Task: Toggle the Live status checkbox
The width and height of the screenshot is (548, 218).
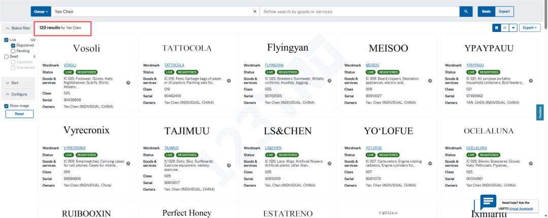Action: 6,40
